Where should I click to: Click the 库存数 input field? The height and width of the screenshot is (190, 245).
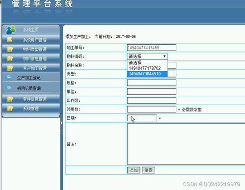[x=152, y=100]
